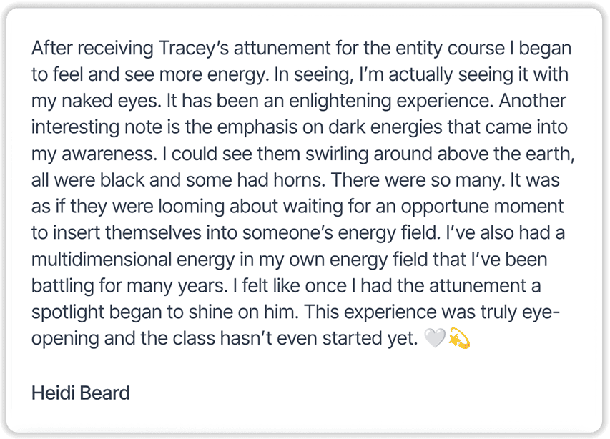The height and width of the screenshot is (439, 610).
Task: Click the white heart emoji
Action: point(434,340)
